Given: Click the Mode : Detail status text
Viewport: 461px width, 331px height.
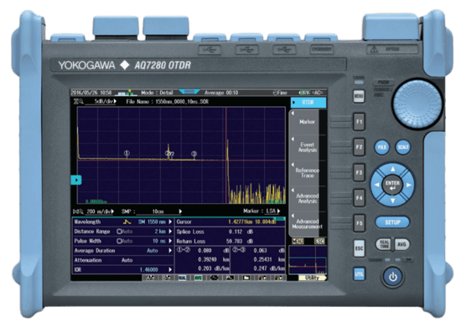Looking at the screenshot, I should 157,93.
